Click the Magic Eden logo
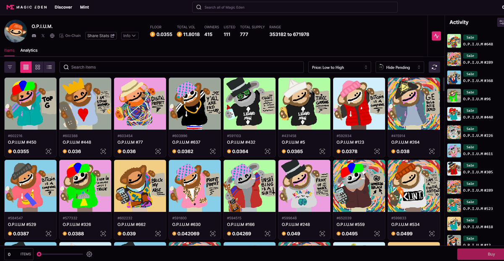This screenshot has height=261, width=504. pyautogui.click(x=26, y=7)
